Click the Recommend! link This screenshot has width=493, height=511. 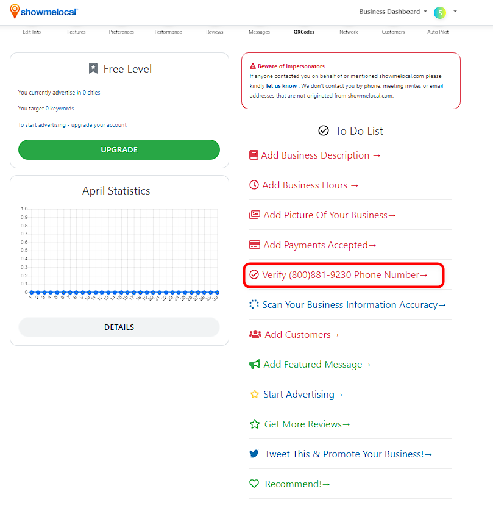[297, 484]
